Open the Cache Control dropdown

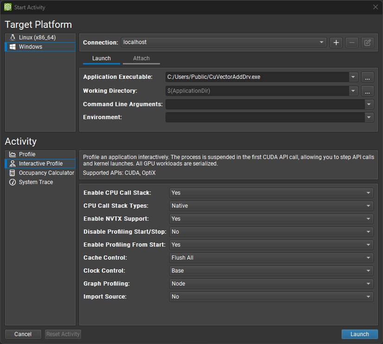(368, 257)
